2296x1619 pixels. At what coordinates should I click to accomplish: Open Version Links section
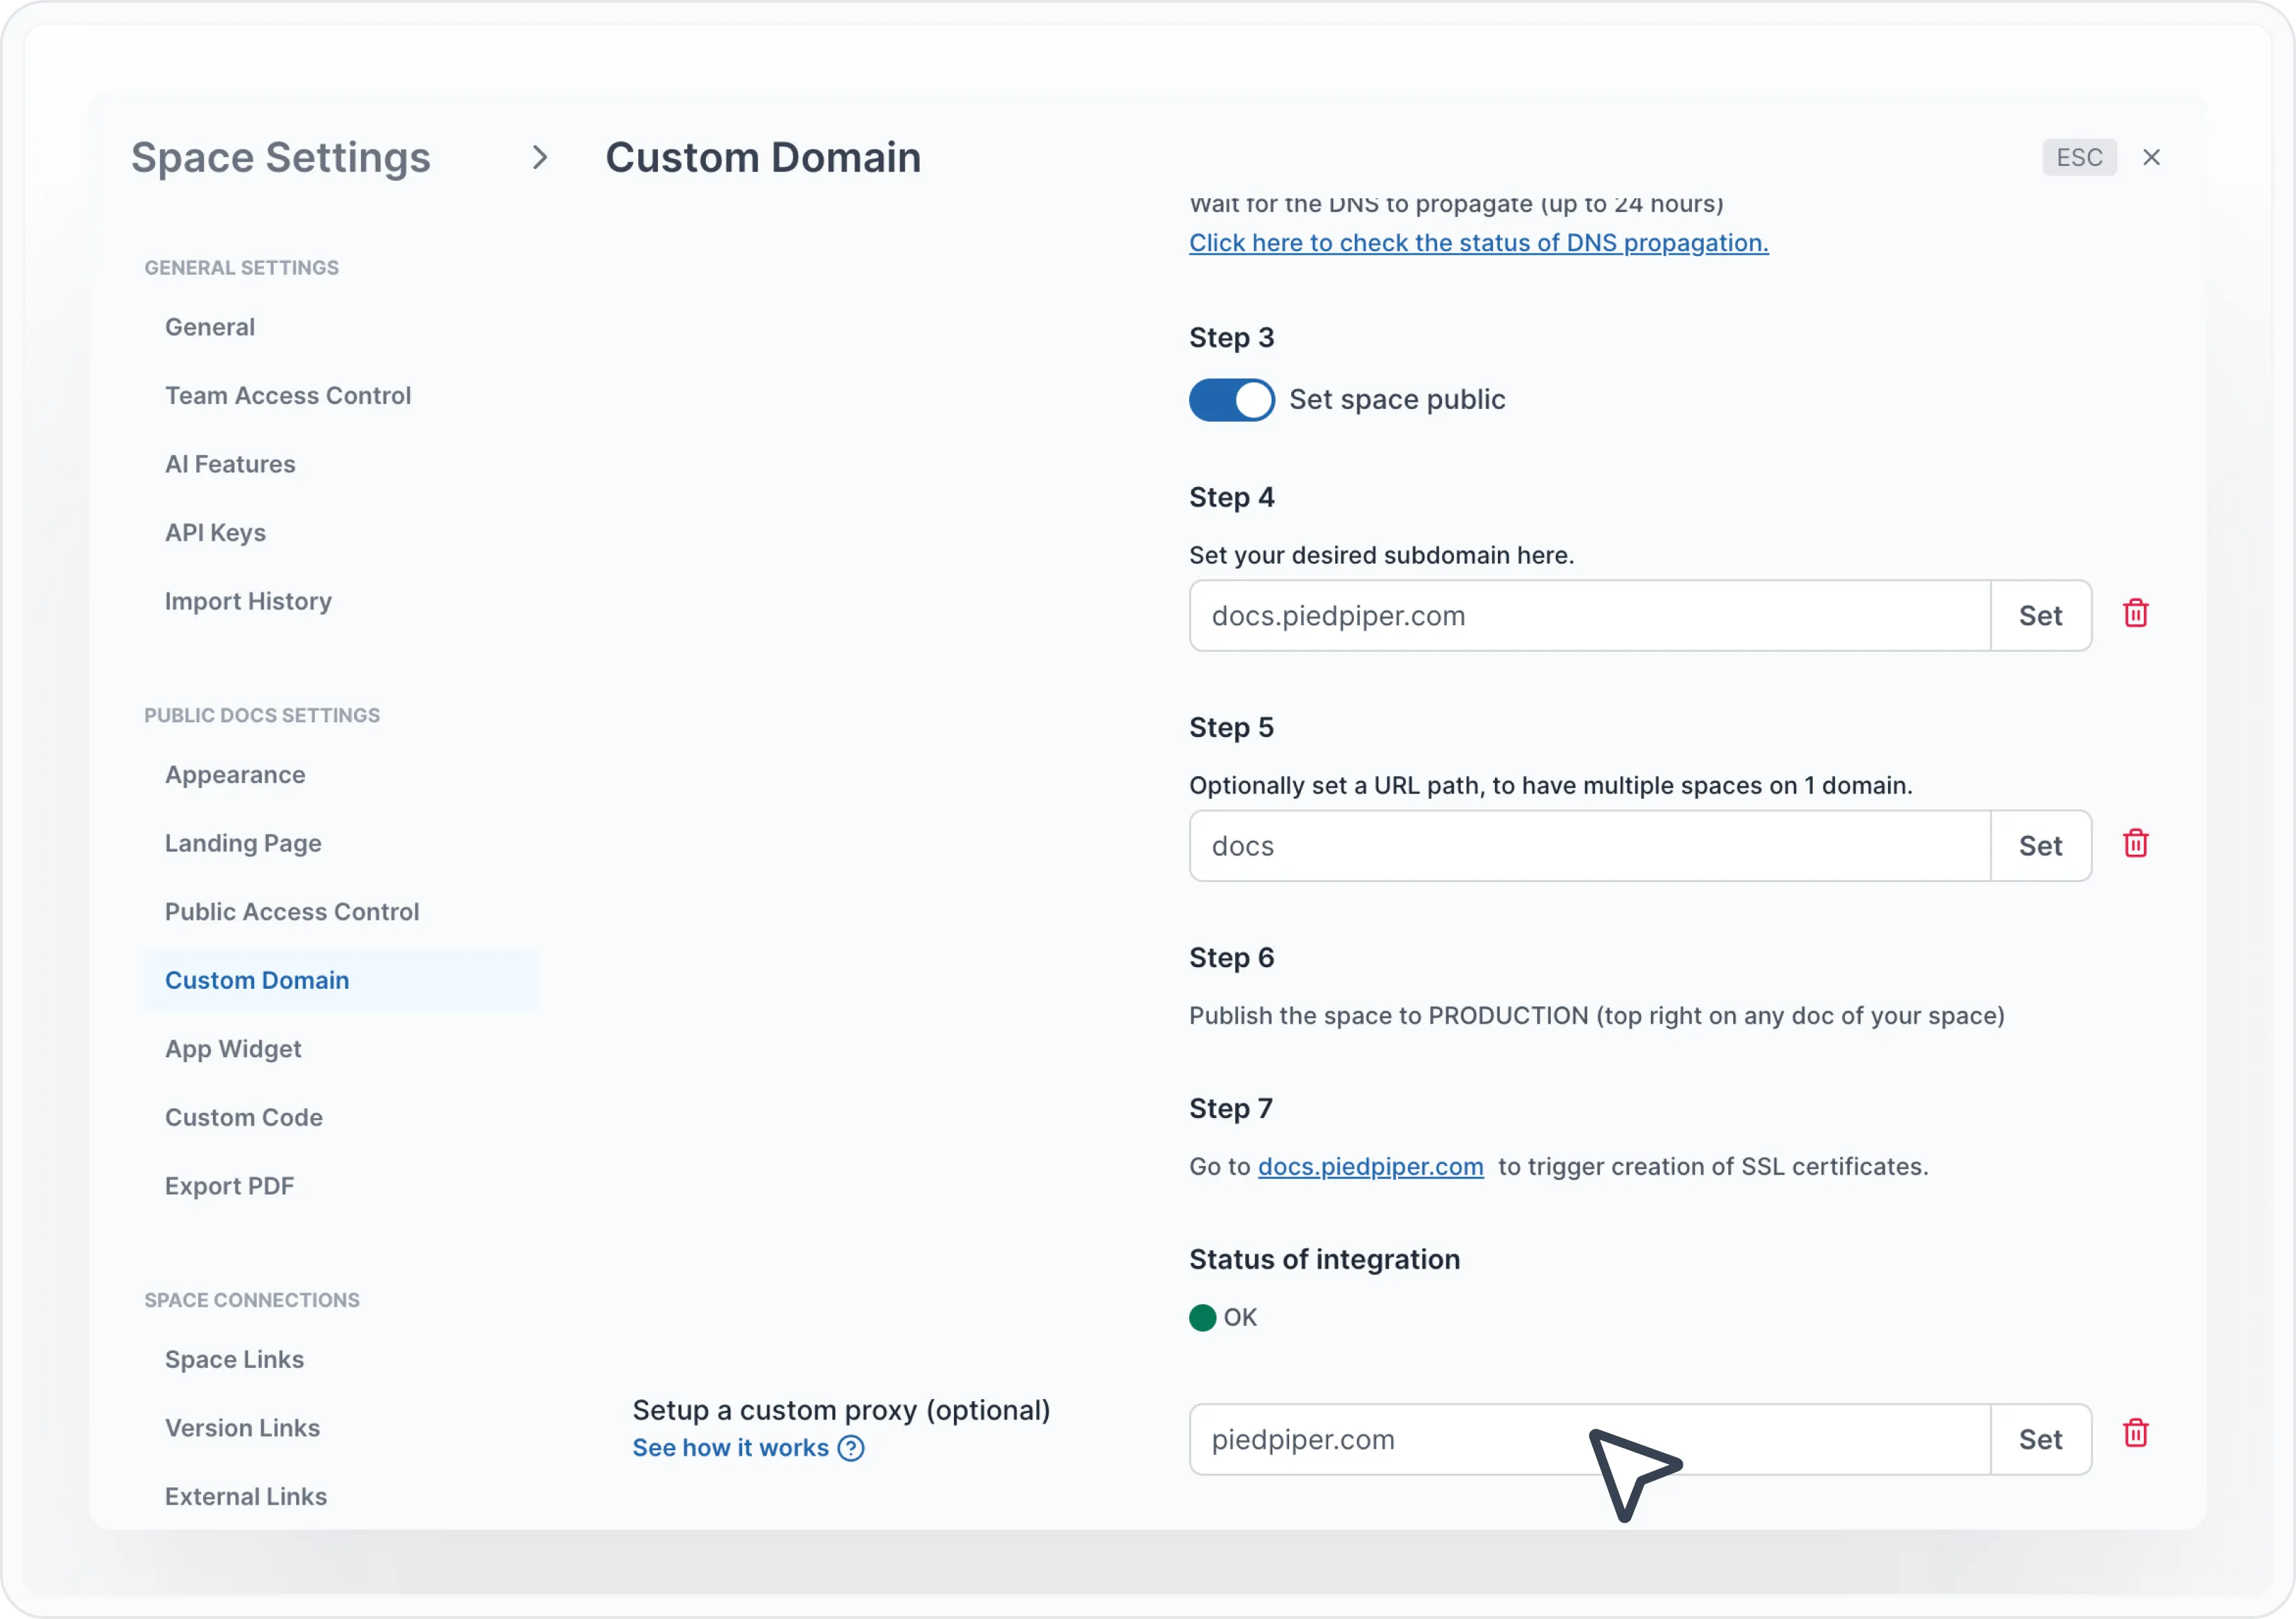pyautogui.click(x=242, y=1428)
